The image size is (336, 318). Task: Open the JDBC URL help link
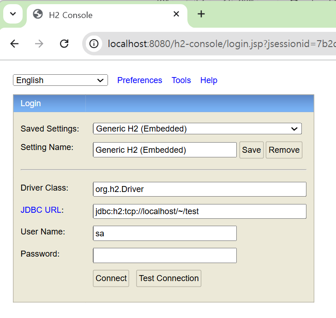point(41,210)
